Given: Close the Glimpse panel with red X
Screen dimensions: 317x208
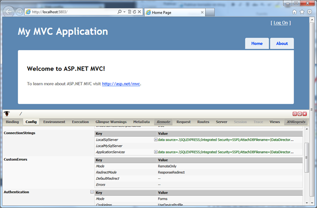Looking at the screenshot, I should (304, 113).
